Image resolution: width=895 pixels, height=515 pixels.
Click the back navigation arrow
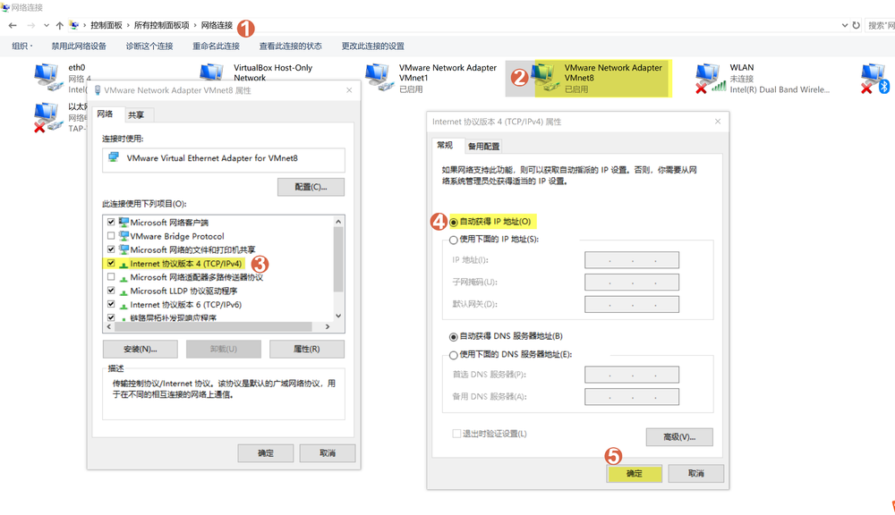click(x=13, y=25)
